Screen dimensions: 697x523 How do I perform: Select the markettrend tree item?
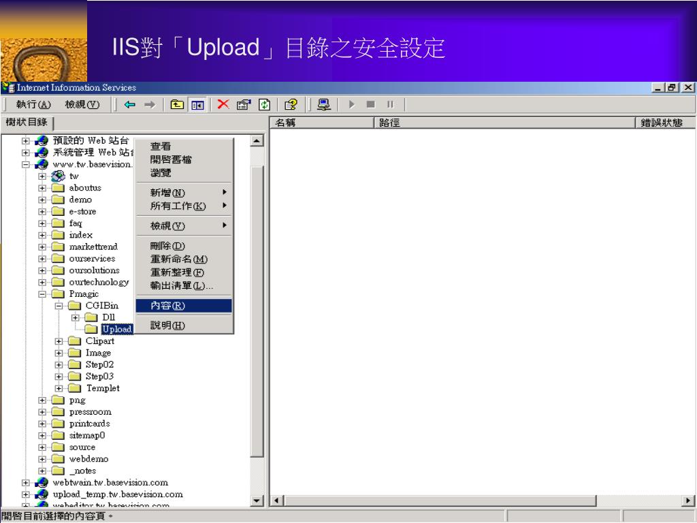pos(93,247)
